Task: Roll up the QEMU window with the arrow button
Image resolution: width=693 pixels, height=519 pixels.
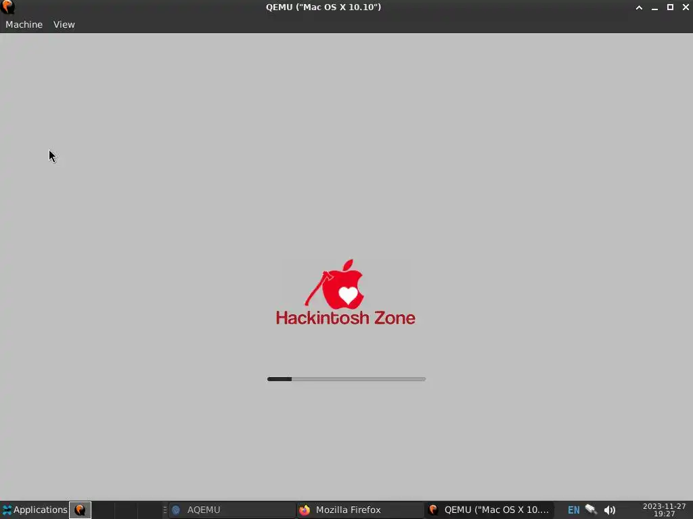Action: [639, 7]
